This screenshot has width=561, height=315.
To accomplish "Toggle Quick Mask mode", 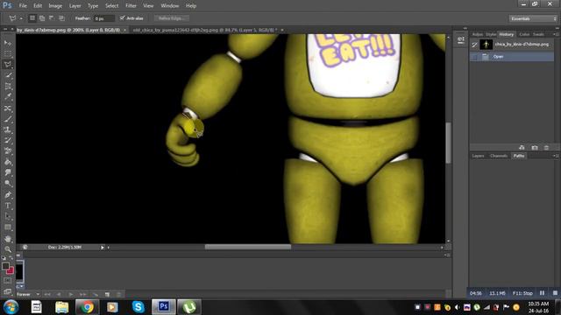I will coord(8,281).
